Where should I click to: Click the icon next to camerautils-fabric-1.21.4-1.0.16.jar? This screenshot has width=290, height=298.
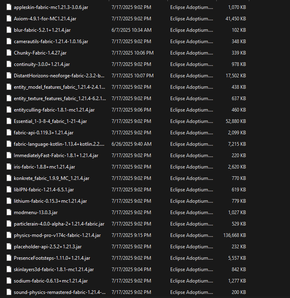pyautogui.click(x=9, y=42)
